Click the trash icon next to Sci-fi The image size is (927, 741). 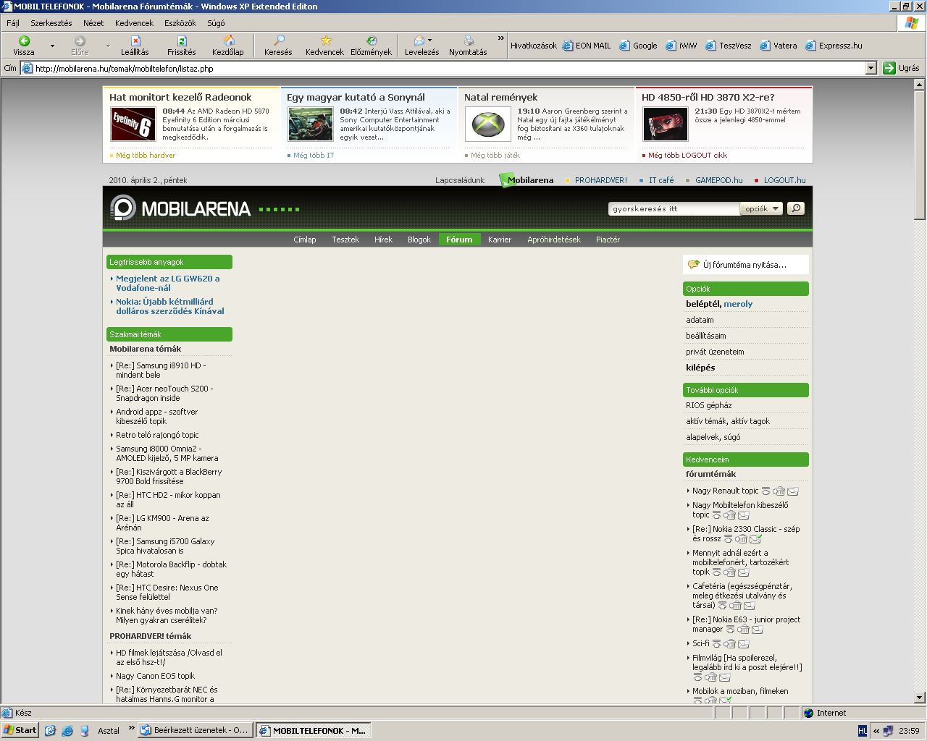(730, 644)
